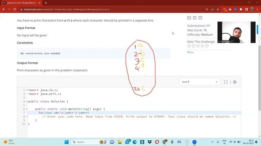Click the share page icon in address bar
Screen dimensions: 261x146
coord(212,9)
